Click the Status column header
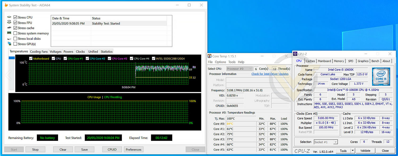Screen dimensions: 398x156 coord(129,18)
